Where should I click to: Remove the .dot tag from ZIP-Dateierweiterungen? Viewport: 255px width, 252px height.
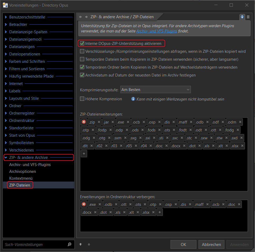click(200, 146)
